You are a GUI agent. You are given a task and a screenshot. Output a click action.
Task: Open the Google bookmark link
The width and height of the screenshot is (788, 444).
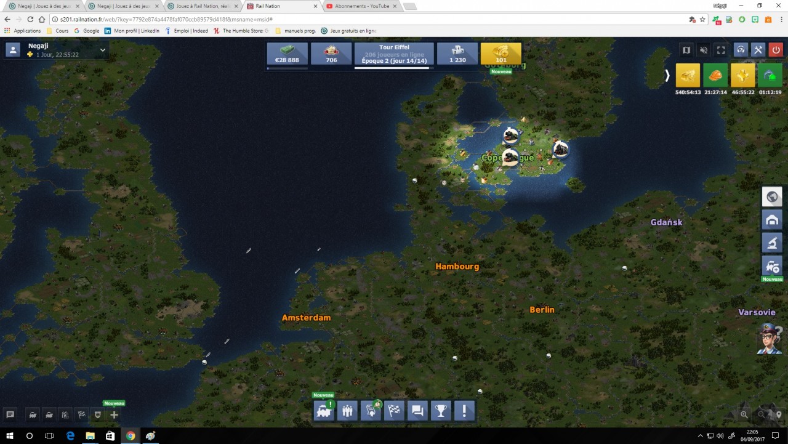pyautogui.click(x=87, y=31)
